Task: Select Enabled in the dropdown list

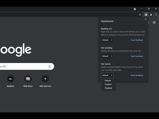Action: tap(108, 84)
